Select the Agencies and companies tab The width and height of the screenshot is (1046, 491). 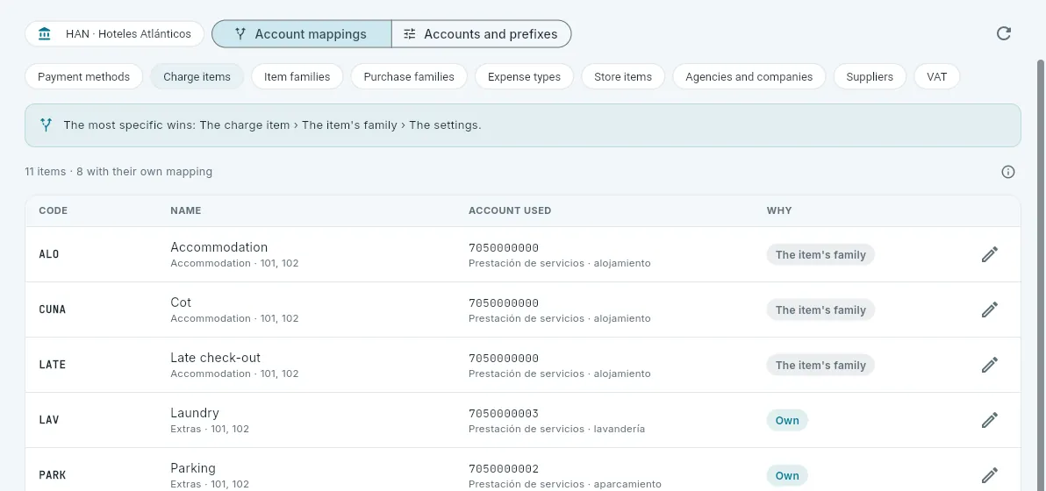[749, 76]
